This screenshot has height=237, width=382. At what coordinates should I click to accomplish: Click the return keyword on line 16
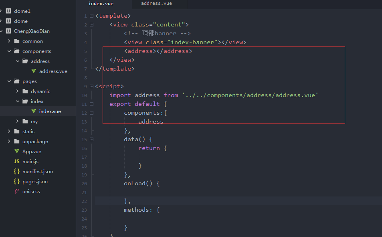pyautogui.click(x=149, y=148)
